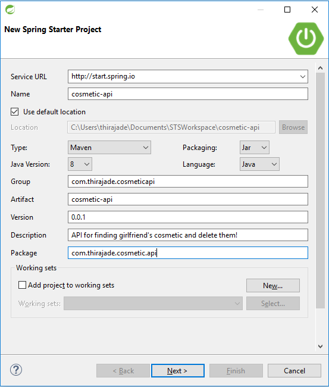Click into the Version field
329x387 pixels.
(x=188, y=217)
